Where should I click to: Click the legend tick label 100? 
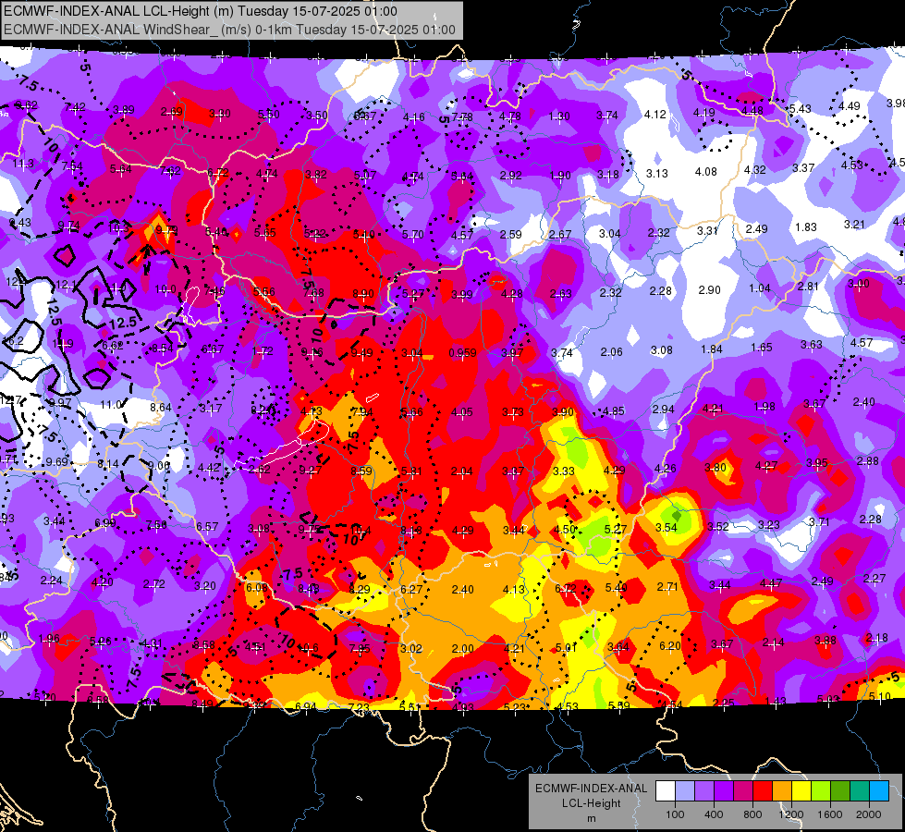pyautogui.click(x=676, y=814)
